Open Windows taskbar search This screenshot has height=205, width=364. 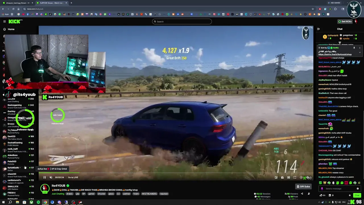coord(10,202)
